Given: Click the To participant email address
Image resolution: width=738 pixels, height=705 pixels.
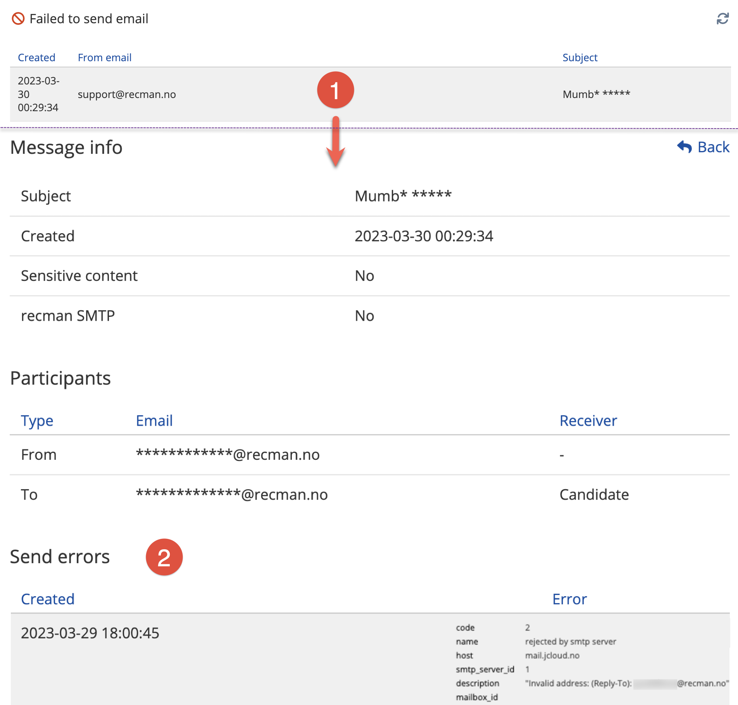Looking at the screenshot, I should click(x=232, y=495).
